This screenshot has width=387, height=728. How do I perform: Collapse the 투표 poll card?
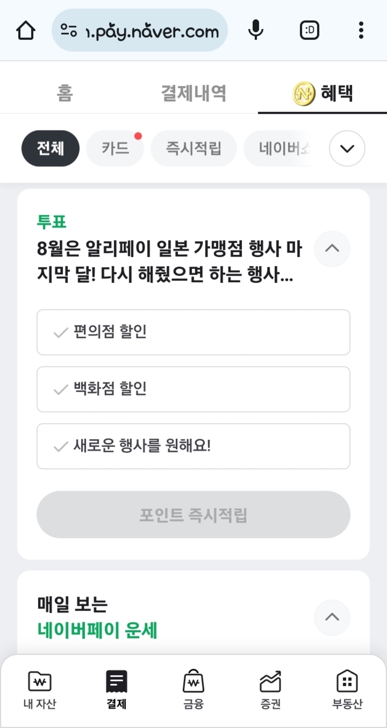pyautogui.click(x=332, y=249)
